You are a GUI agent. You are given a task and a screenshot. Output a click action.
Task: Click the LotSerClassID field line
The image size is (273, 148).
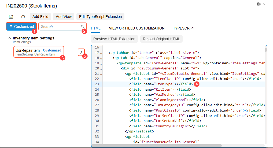(197, 116)
